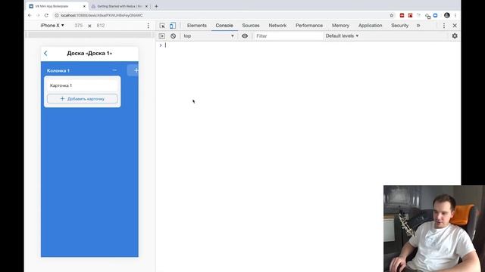The height and width of the screenshot is (272, 485).
Task: Click the browser forward arrow
Action: [x=38, y=15]
